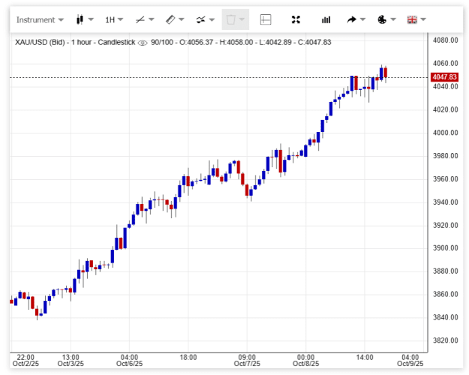Click the Oct/2/25 22:00 time label

pyautogui.click(x=26, y=360)
